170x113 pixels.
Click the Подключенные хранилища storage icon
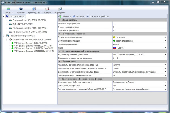coord(7,36)
